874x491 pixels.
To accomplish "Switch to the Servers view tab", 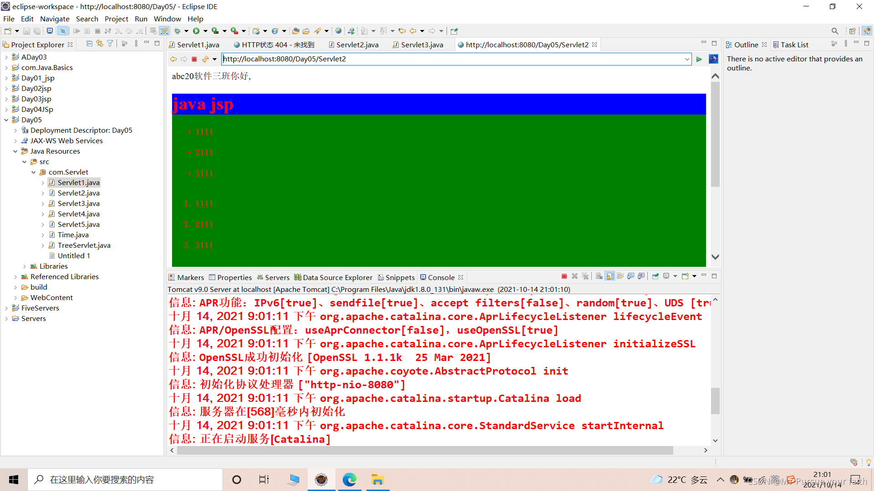I will tap(277, 277).
